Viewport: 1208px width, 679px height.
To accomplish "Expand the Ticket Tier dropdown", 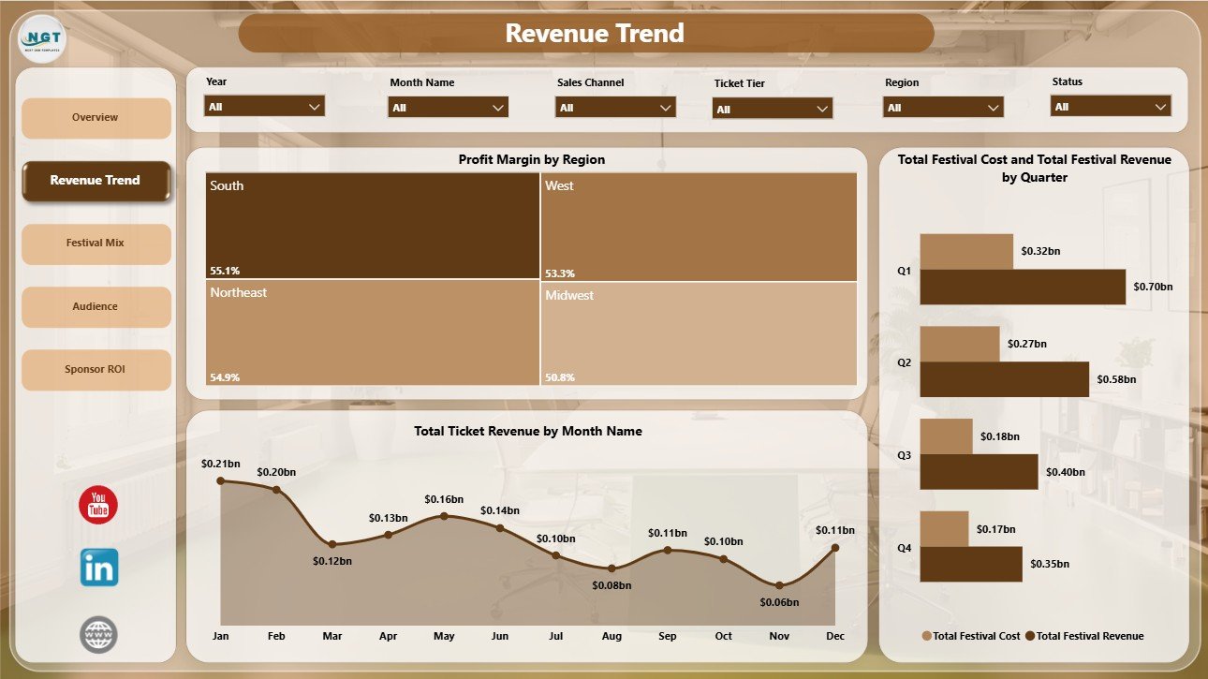I will click(773, 109).
